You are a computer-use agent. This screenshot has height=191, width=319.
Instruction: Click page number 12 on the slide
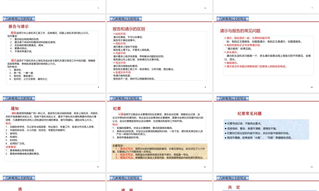(x=205, y=167)
